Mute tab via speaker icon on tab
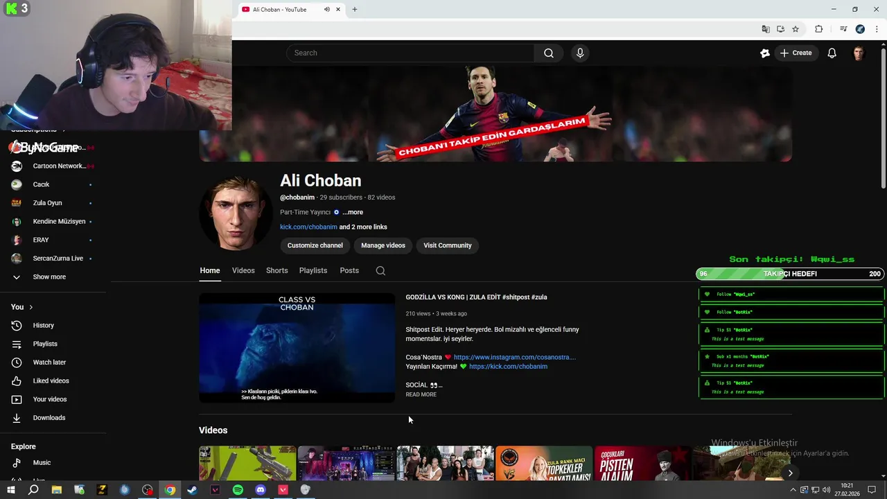Screen dimensions: 887x499 pos(326,10)
